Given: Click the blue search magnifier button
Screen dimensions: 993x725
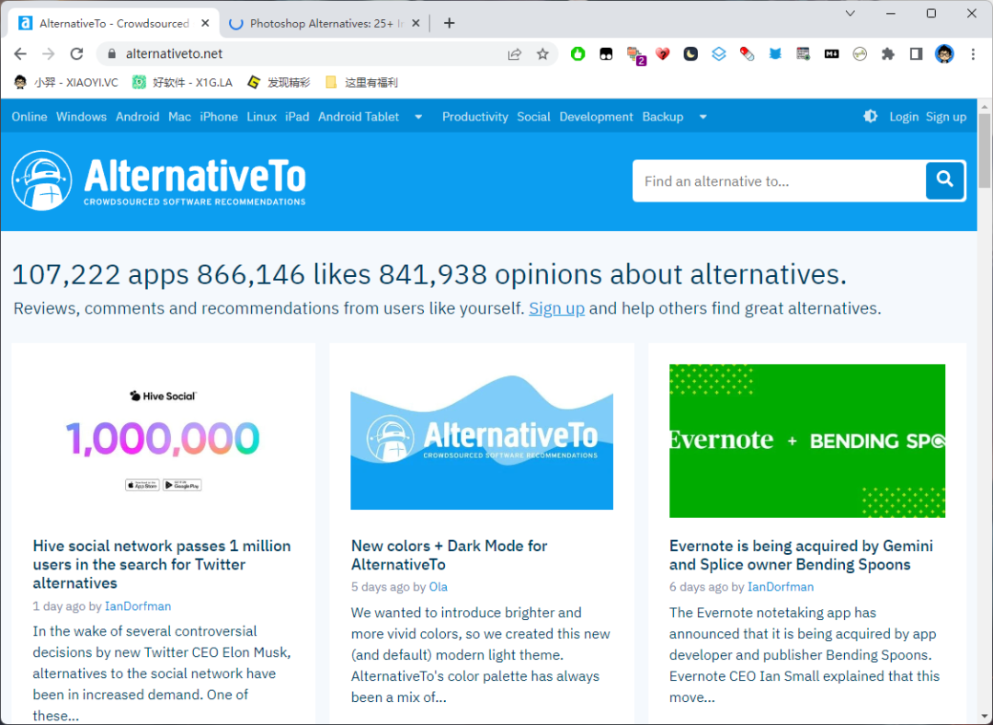Looking at the screenshot, I should 945,180.
